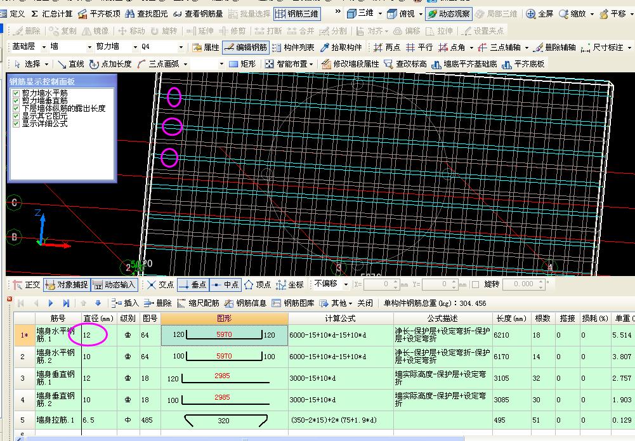The height and width of the screenshot is (441, 635).
Task: Open the 墙 component type dropdown
Action: point(89,48)
